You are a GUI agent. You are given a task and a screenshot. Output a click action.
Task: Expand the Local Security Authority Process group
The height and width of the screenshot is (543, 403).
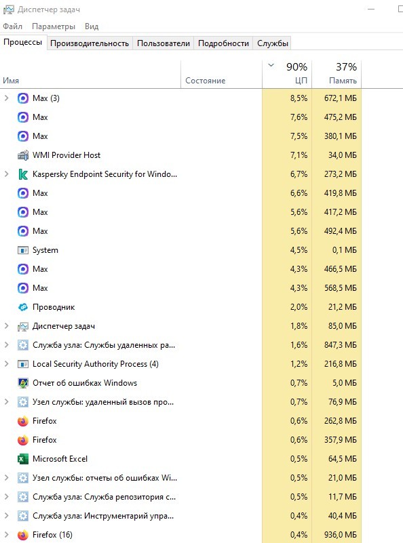(7, 364)
